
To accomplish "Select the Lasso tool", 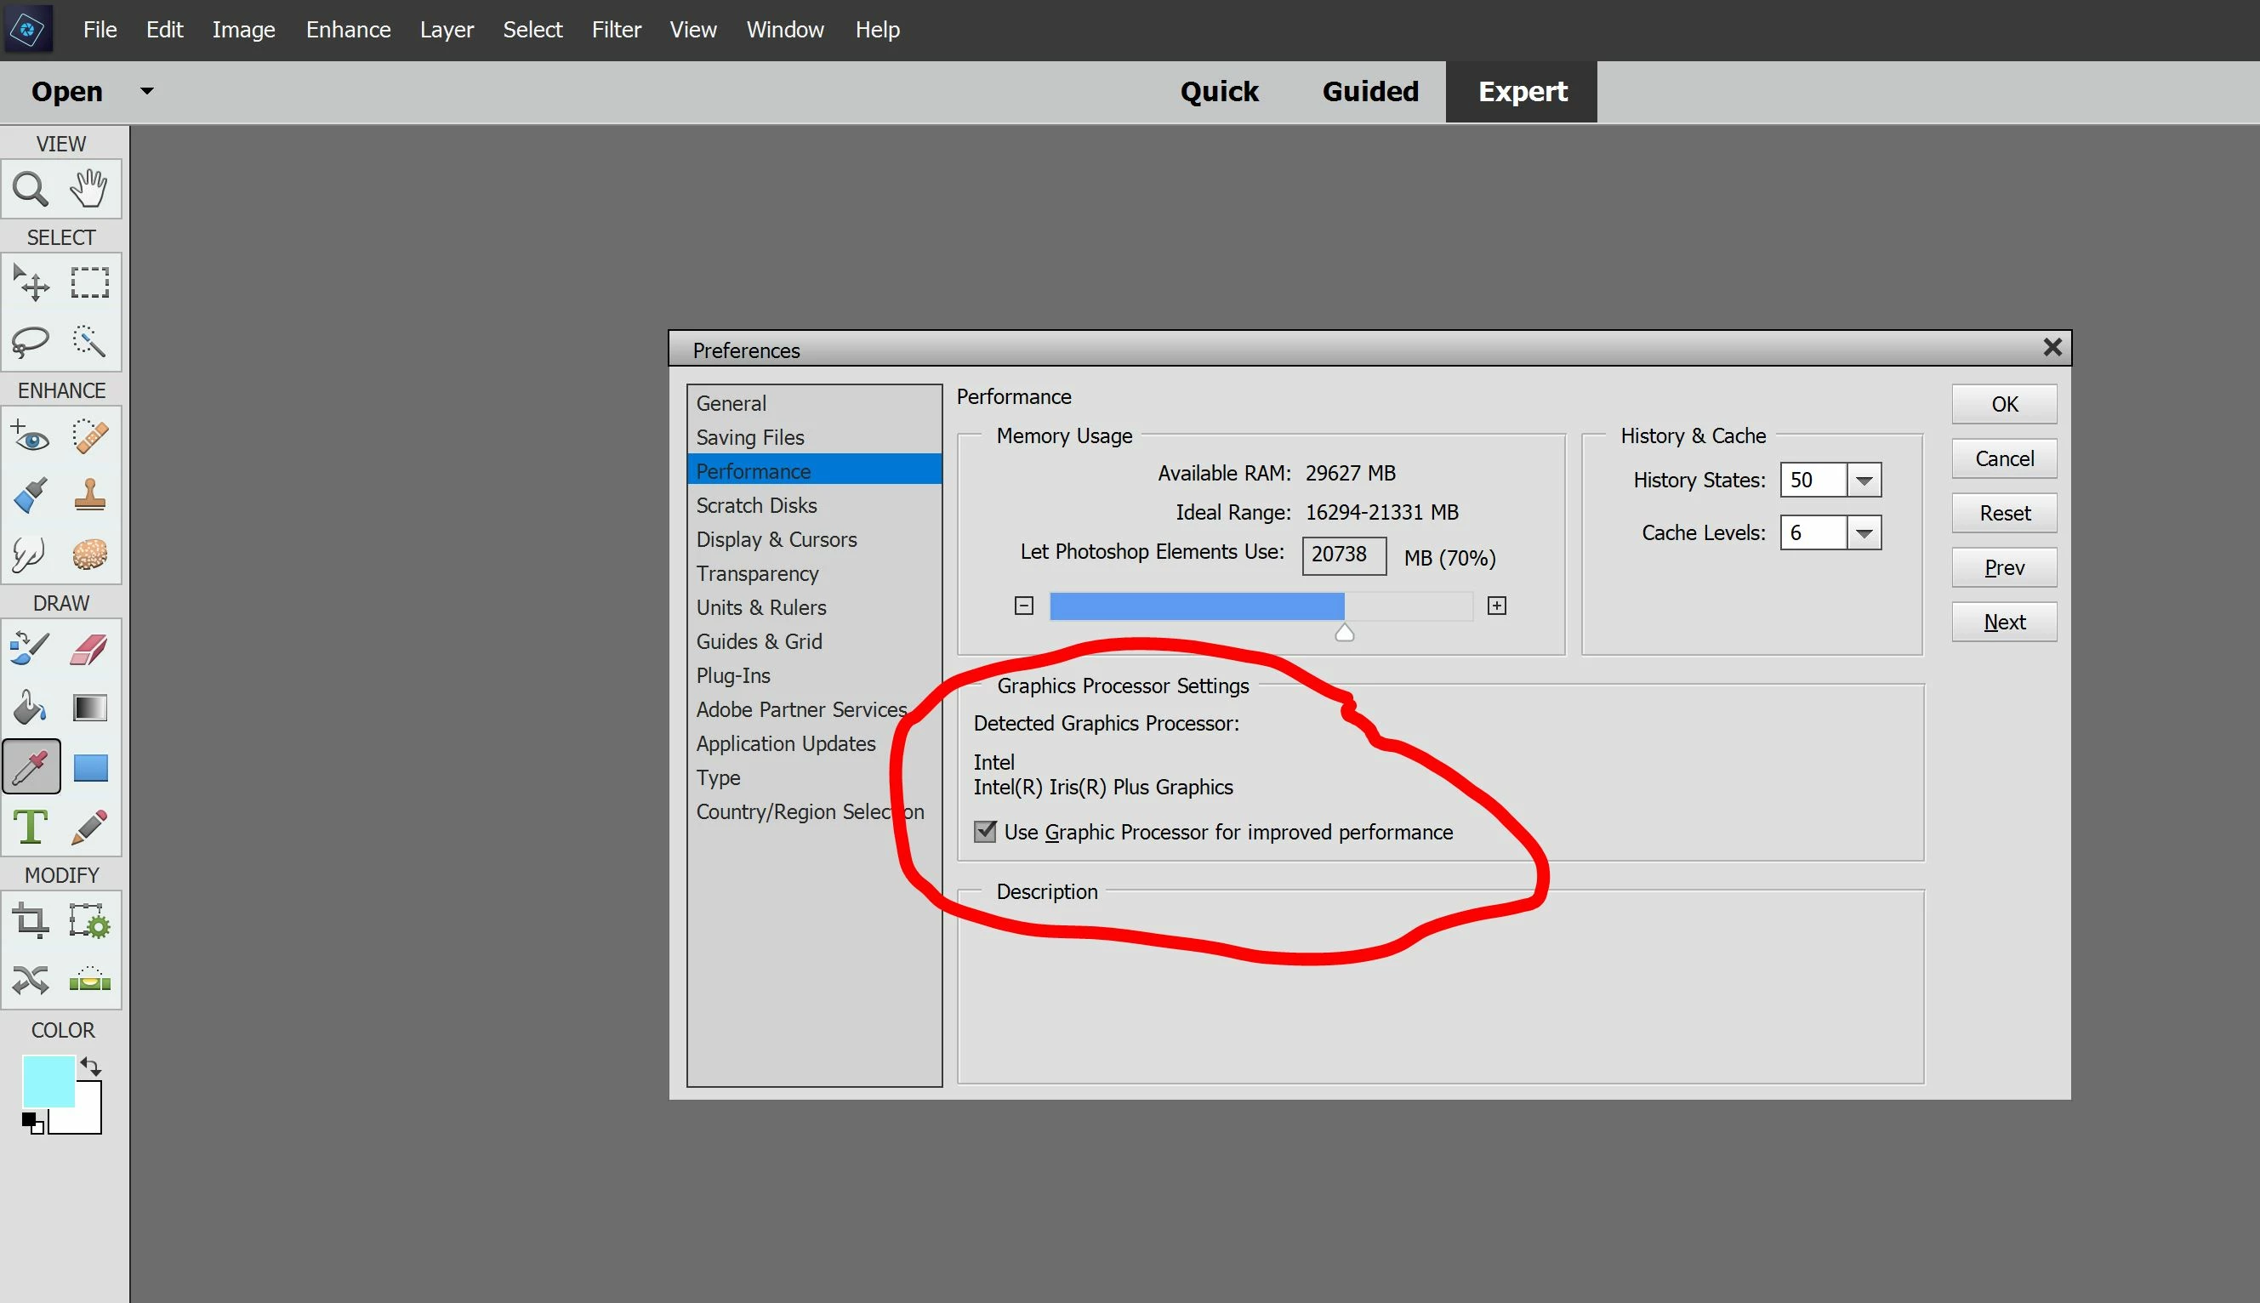I will [x=31, y=341].
